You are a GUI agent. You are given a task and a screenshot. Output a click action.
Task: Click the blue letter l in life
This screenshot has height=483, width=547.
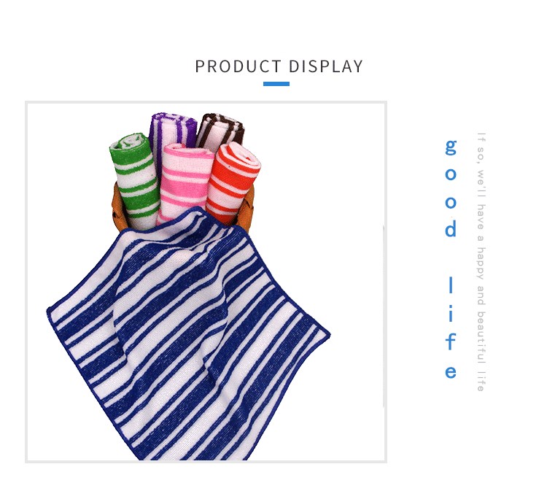pos(451,285)
